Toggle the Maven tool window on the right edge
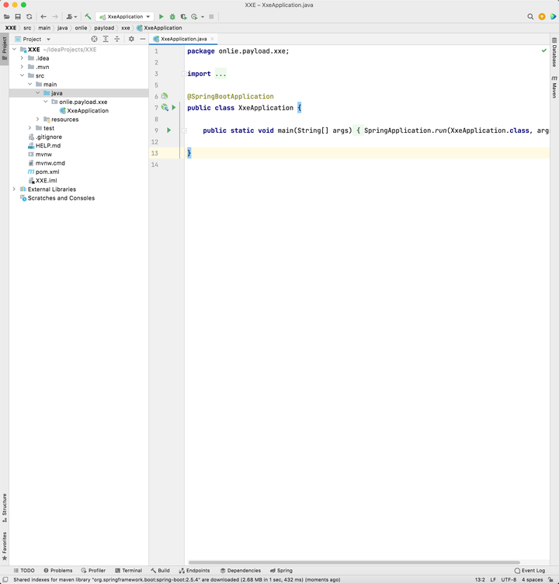The height and width of the screenshot is (584, 559). 554,88
